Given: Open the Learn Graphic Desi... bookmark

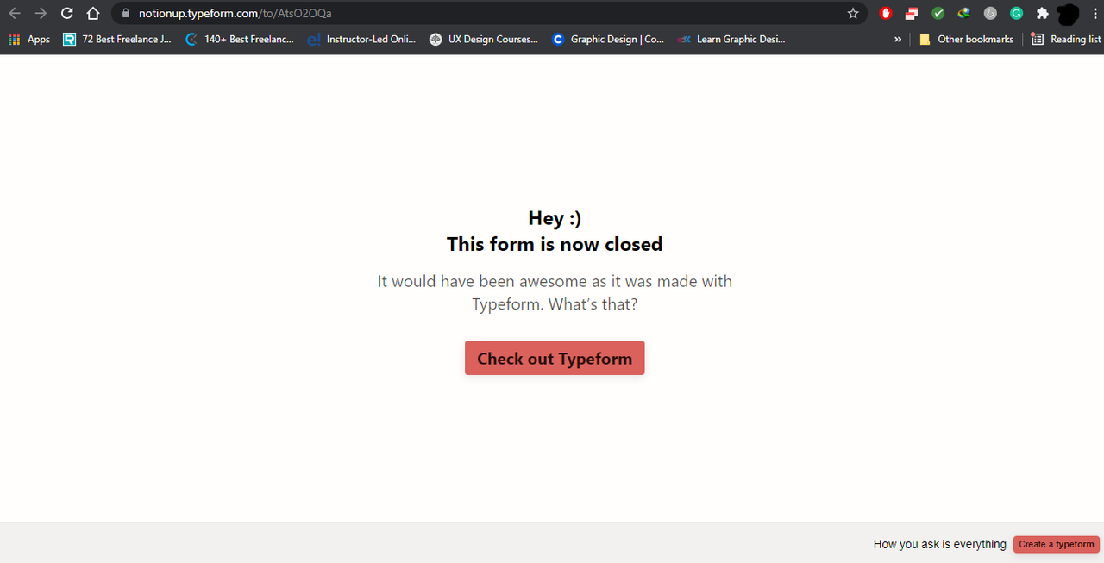Looking at the screenshot, I should point(731,39).
